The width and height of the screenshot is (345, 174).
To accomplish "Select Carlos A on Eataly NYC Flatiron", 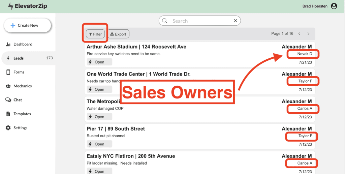I will (305, 163).
